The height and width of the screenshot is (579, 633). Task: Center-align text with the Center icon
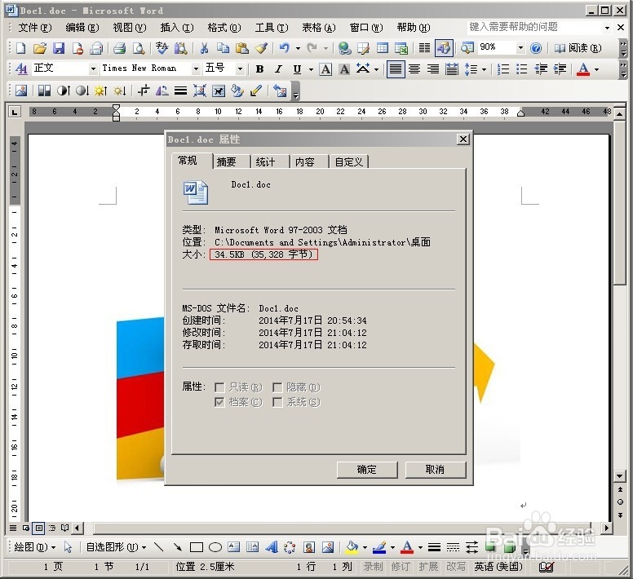[x=414, y=69]
